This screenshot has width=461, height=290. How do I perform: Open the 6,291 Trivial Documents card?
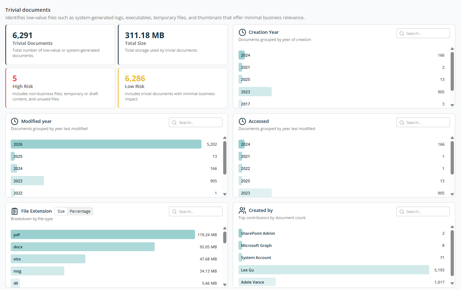60,45
